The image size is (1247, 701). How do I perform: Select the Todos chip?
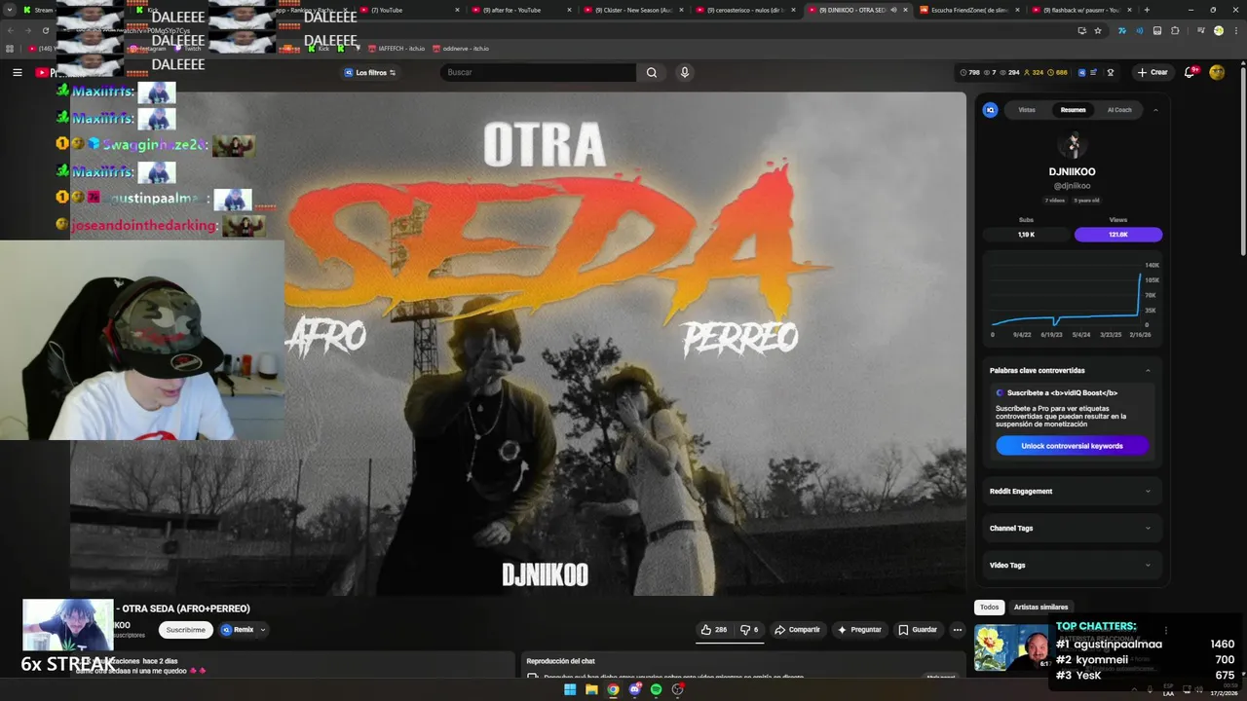(x=989, y=607)
